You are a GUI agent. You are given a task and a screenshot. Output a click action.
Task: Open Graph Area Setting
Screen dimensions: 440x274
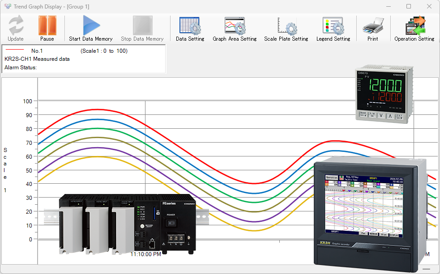[x=235, y=29]
